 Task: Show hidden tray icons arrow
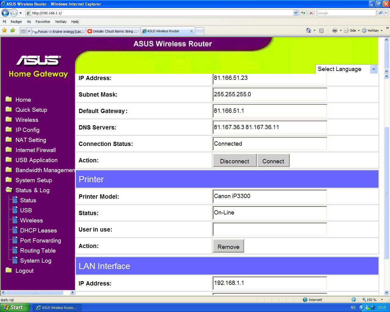click(362, 307)
